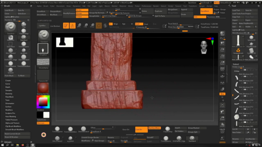This screenshot has width=262, height=147.
Task: Open the large Standard brush thumbnail in Brush palette
Action: (x=11, y=28)
